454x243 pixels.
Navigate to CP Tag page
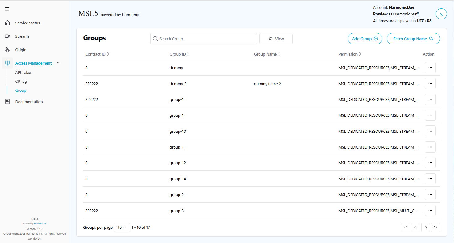point(21,82)
